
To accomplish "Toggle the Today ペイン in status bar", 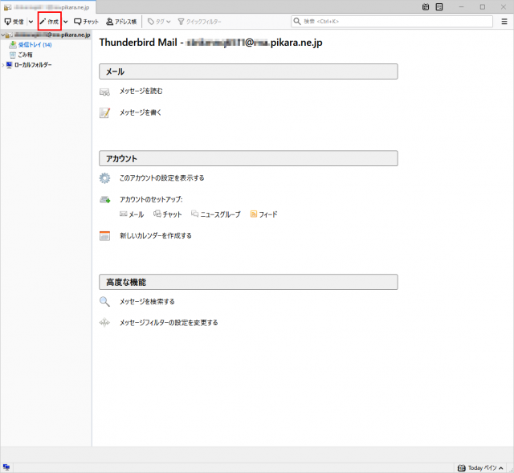I will pyautogui.click(x=482, y=467).
